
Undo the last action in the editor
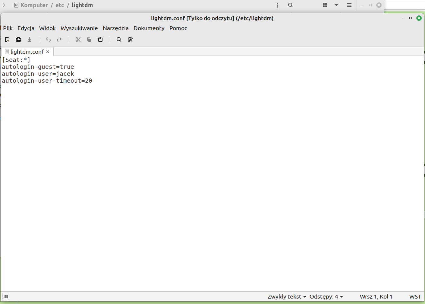pyautogui.click(x=48, y=40)
